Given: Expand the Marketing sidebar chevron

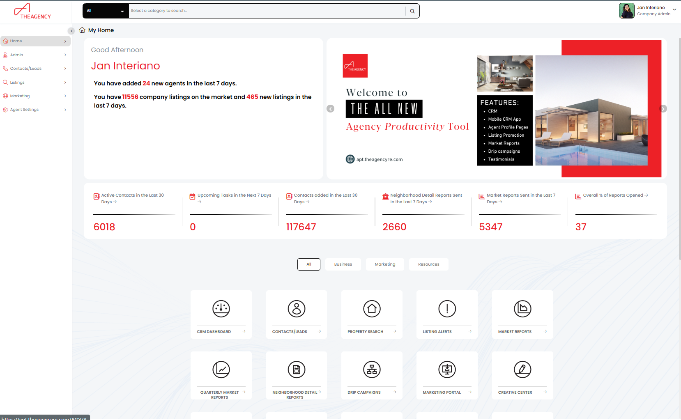Looking at the screenshot, I should coord(65,96).
